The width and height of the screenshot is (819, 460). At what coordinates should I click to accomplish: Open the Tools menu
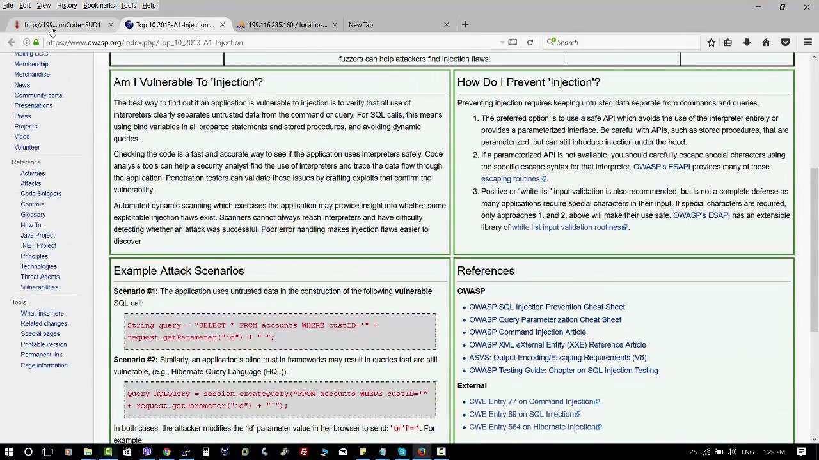[128, 5]
